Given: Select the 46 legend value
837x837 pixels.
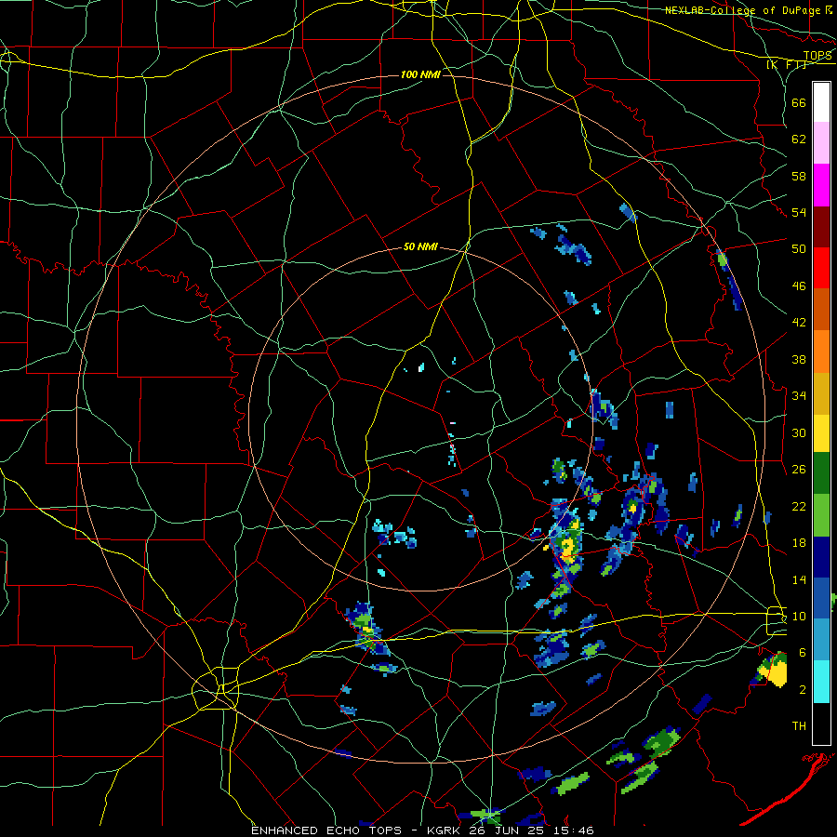Looking at the screenshot, I should (799, 286).
